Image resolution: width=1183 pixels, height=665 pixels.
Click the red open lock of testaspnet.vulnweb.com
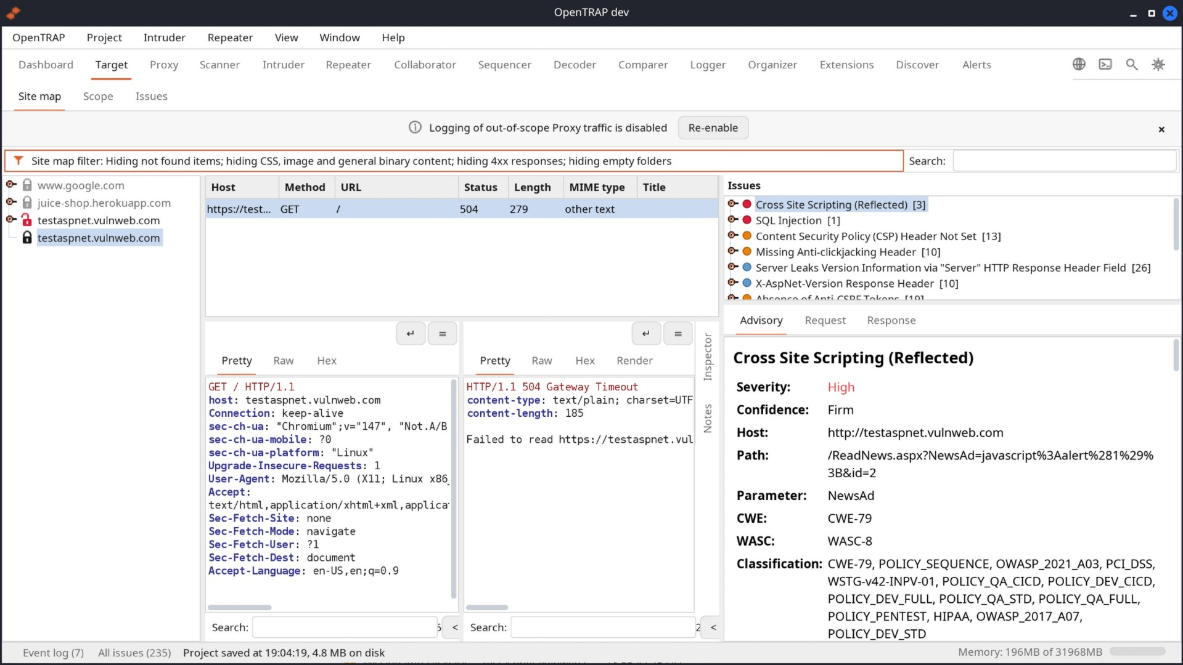point(27,220)
